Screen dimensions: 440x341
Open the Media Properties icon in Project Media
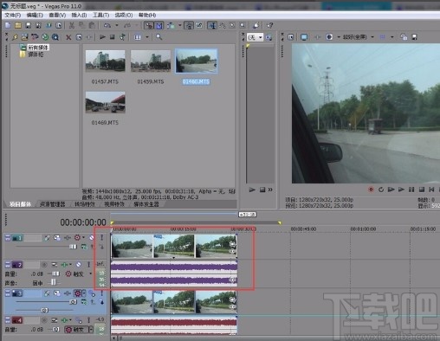coord(79,37)
